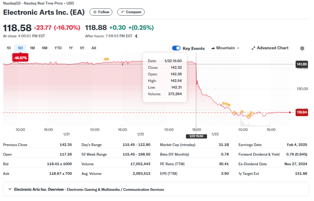Click the after-hours moon icon

pos(136,36)
